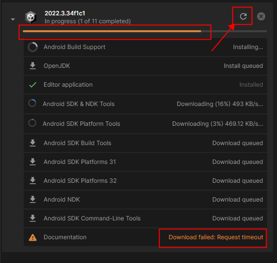Click 'Downloading (16%) 493 KB/s...' status
The height and width of the screenshot is (263, 277).
point(220,104)
